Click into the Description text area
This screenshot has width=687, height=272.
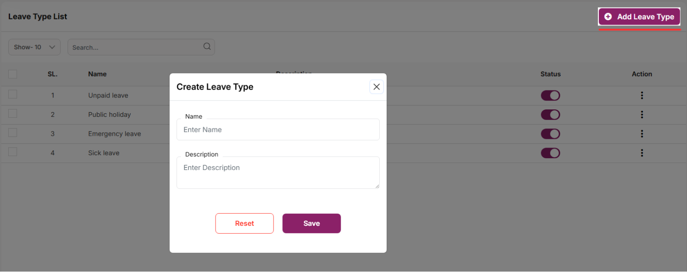(x=278, y=173)
